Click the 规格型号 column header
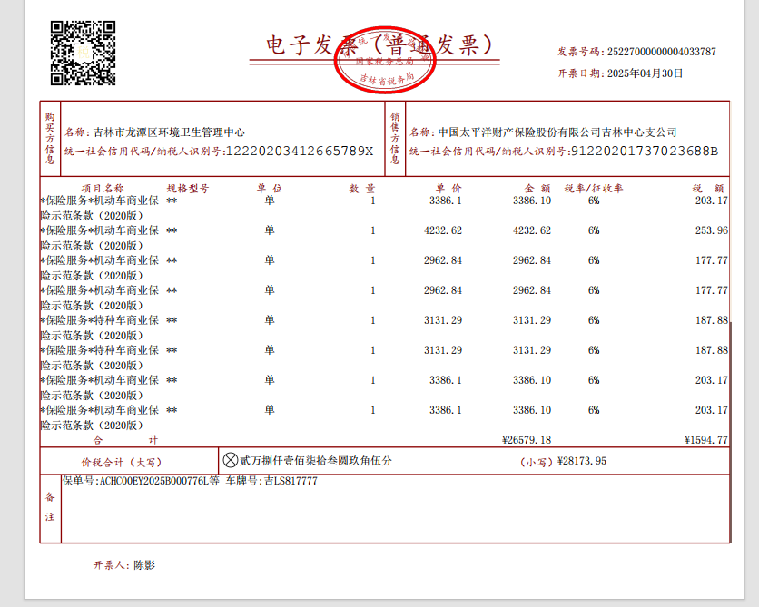The width and height of the screenshot is (759, 607). (188, 188)
